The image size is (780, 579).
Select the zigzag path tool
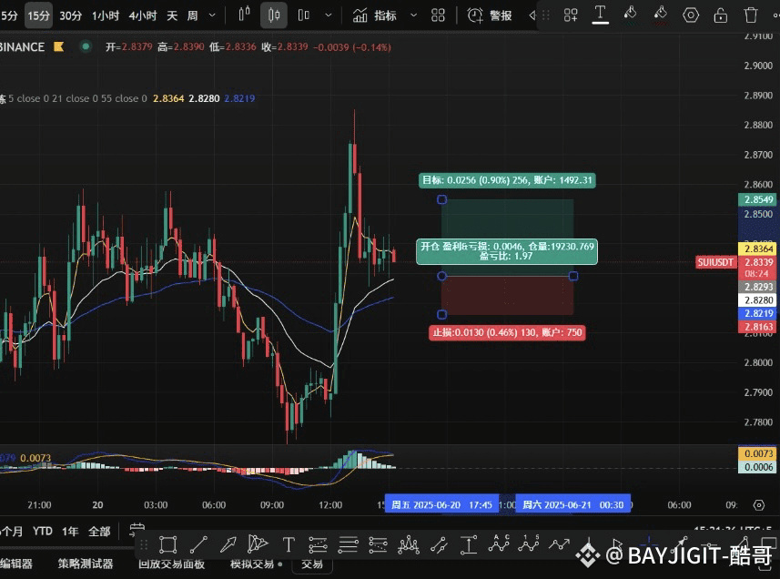pyautogui.click(x=559, y=544)
